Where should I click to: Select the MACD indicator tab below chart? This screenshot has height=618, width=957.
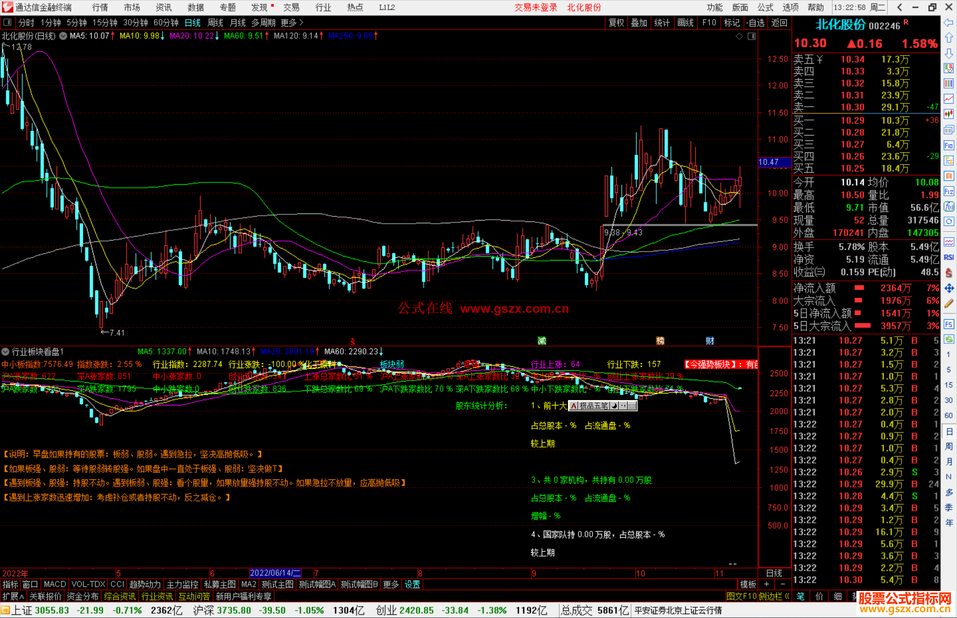click(x=55, y=584)
